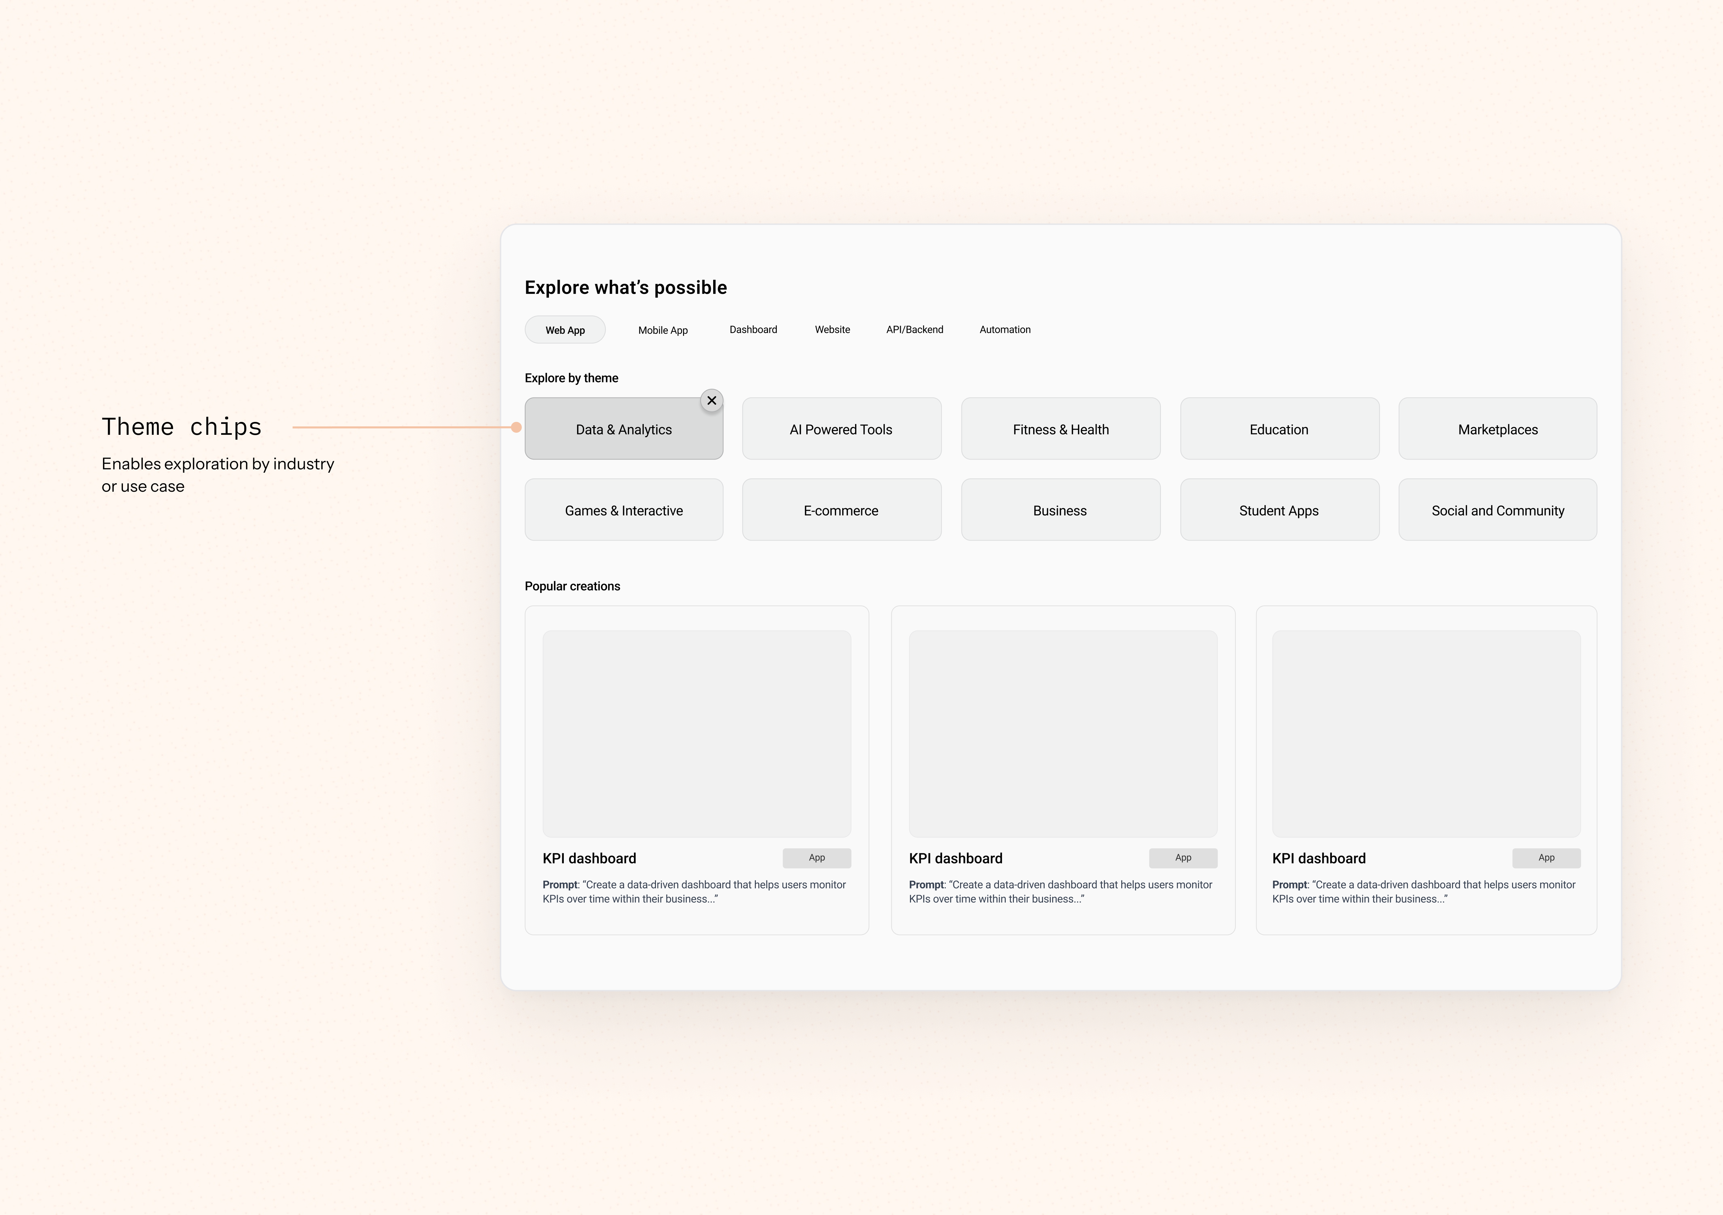
Task: Open the Dashboard tab
Action: (x=753, y=329)
